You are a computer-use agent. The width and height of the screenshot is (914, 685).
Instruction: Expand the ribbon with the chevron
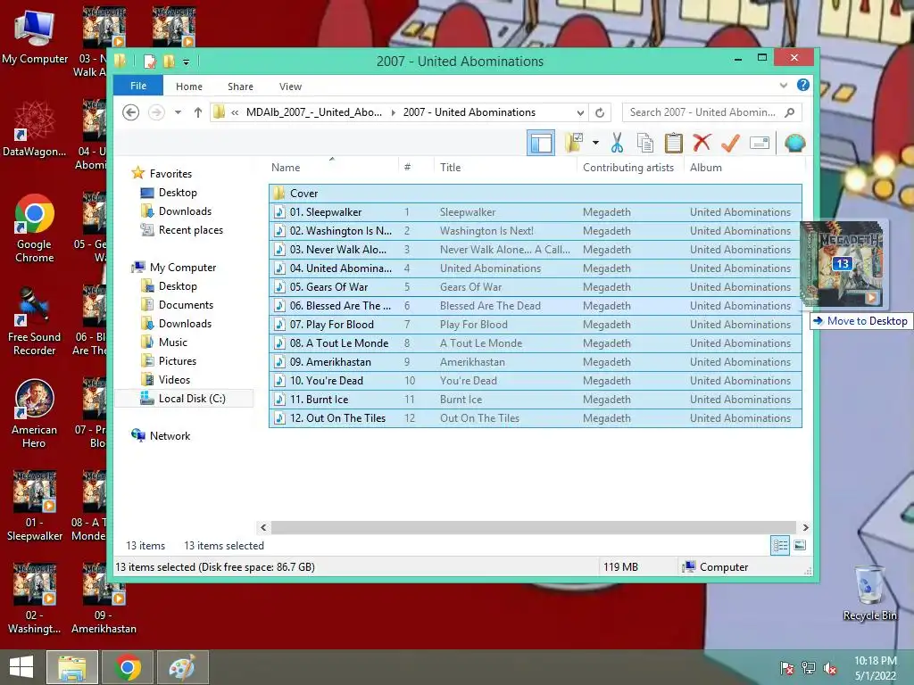(x=784, y=85)
